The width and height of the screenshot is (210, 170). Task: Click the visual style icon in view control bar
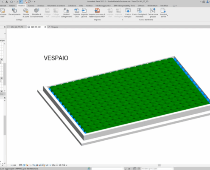[x=24, y=165]
